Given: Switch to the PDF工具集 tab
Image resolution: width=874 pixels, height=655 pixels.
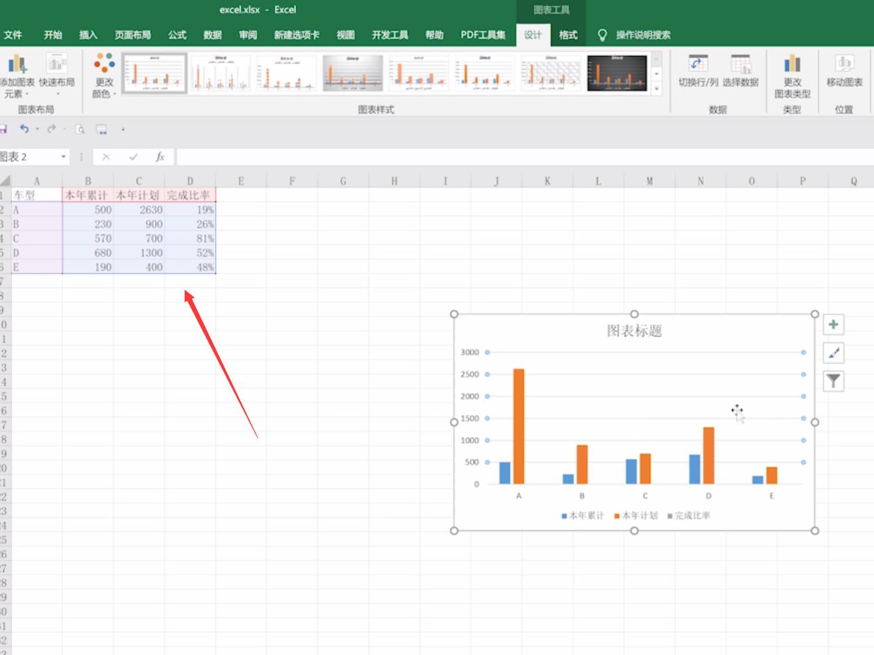Looking at the screenshot, I should coord(483,35).
